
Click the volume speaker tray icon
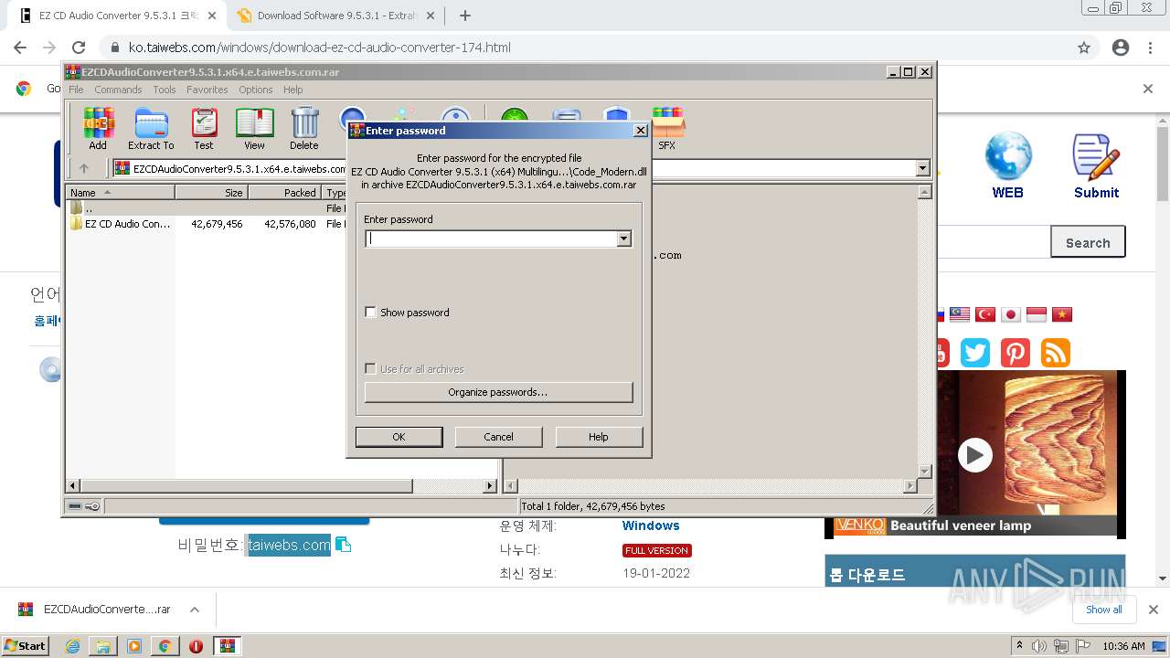pyautogui.click(x=1039, y=646)
